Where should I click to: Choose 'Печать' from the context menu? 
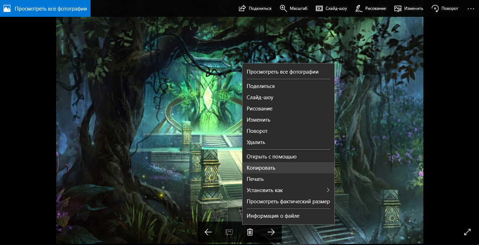coord(288,179)
